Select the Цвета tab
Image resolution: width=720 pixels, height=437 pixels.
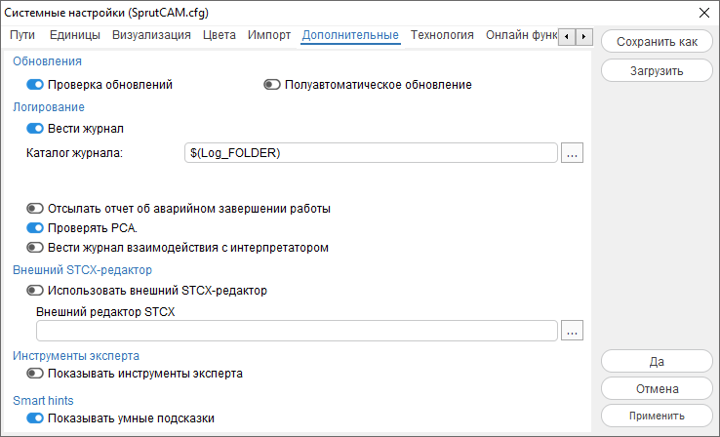(220, 35)
